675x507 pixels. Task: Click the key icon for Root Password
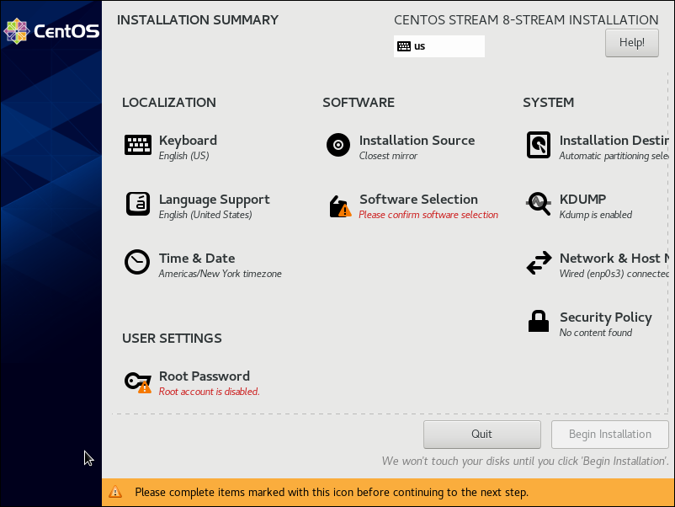tap(138, 382)
